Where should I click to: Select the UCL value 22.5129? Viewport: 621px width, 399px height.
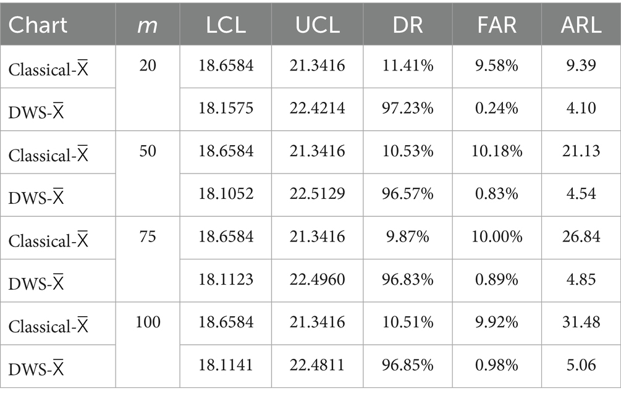(x=317, y=194)
